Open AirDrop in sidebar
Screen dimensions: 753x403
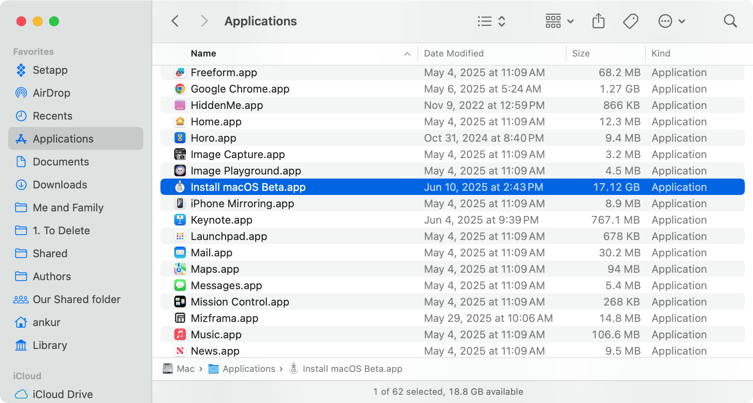click(76, 93)
